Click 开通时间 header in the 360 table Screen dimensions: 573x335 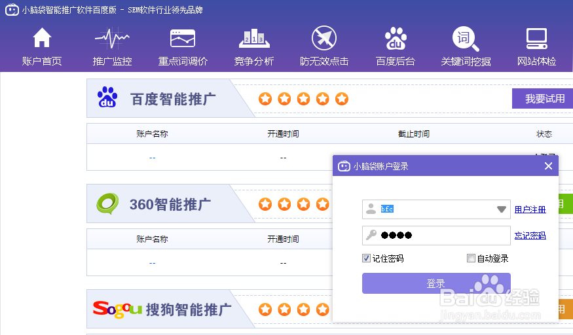coord(283,239)
